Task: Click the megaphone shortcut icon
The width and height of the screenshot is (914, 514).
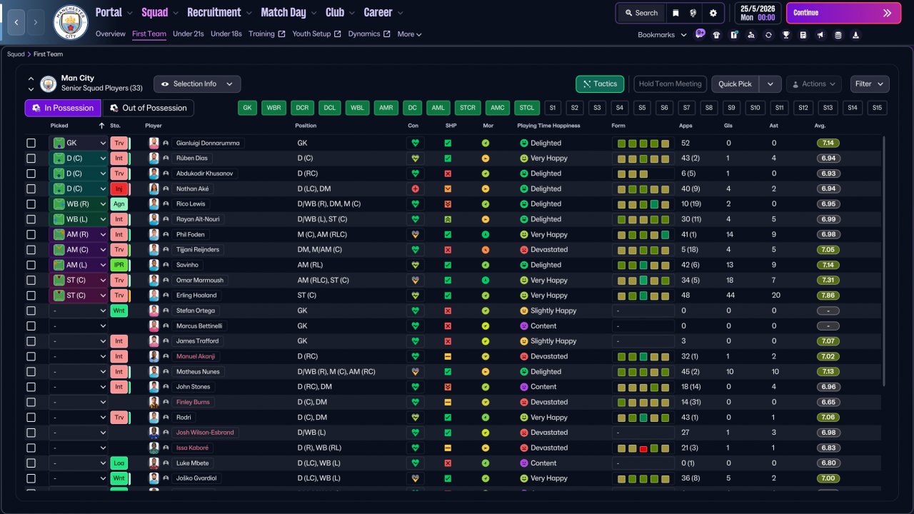Action: coord(820,35)
